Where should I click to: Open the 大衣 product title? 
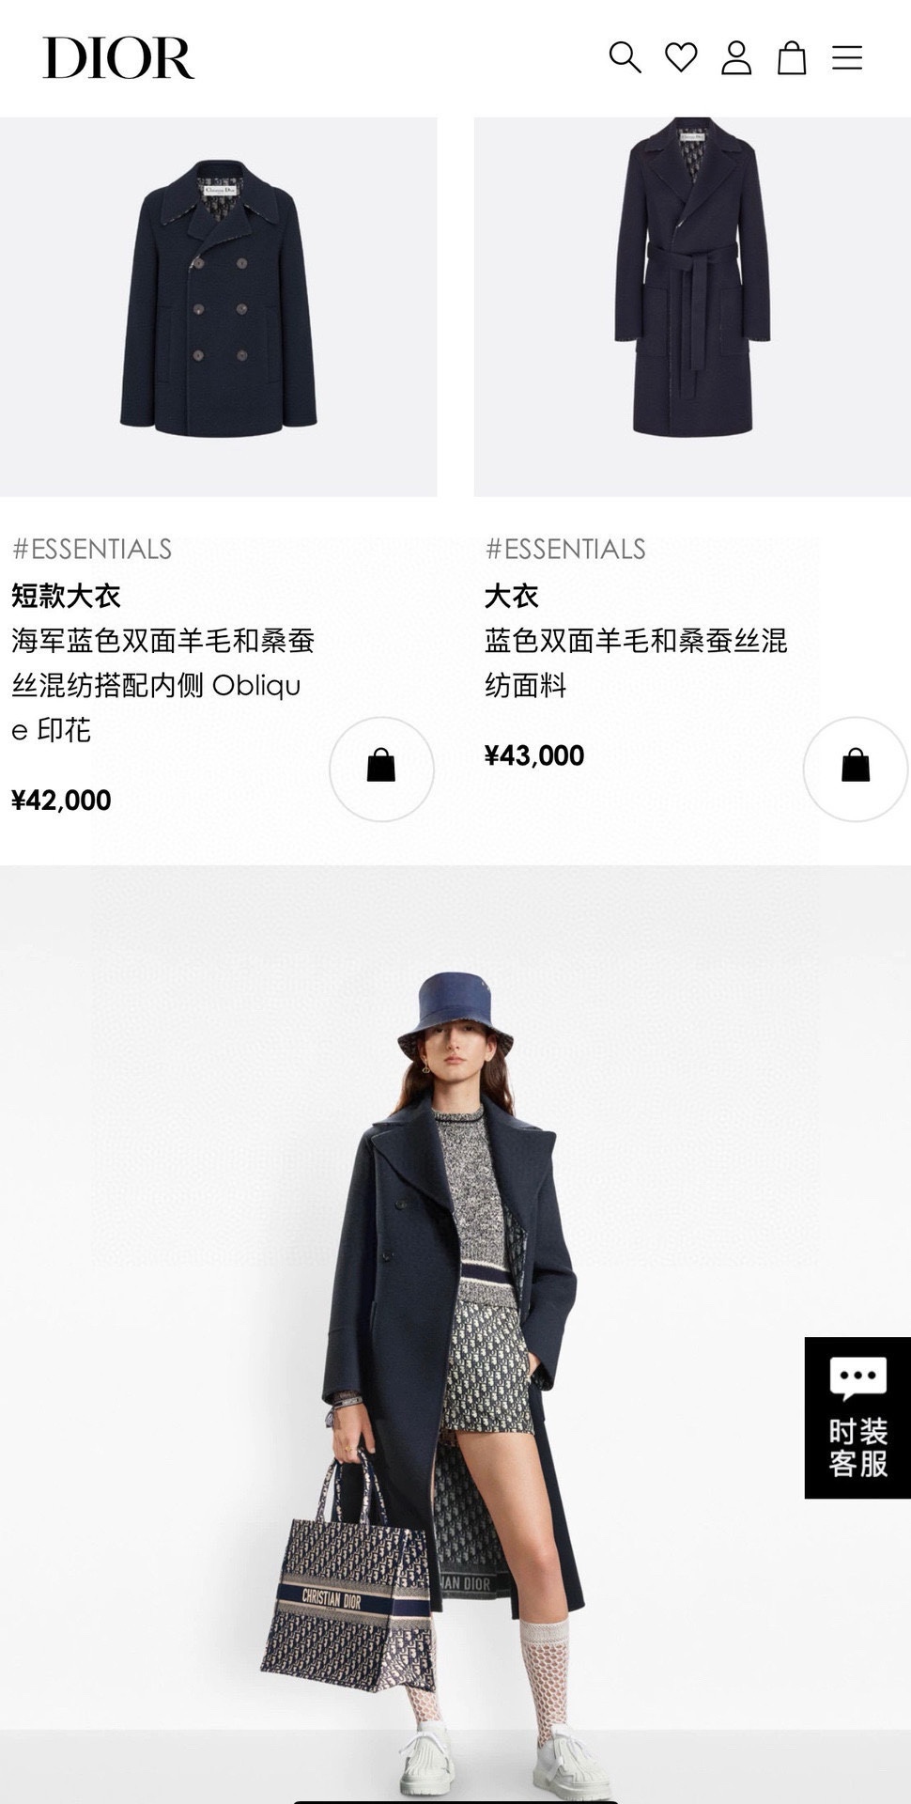tap(511, 596)
